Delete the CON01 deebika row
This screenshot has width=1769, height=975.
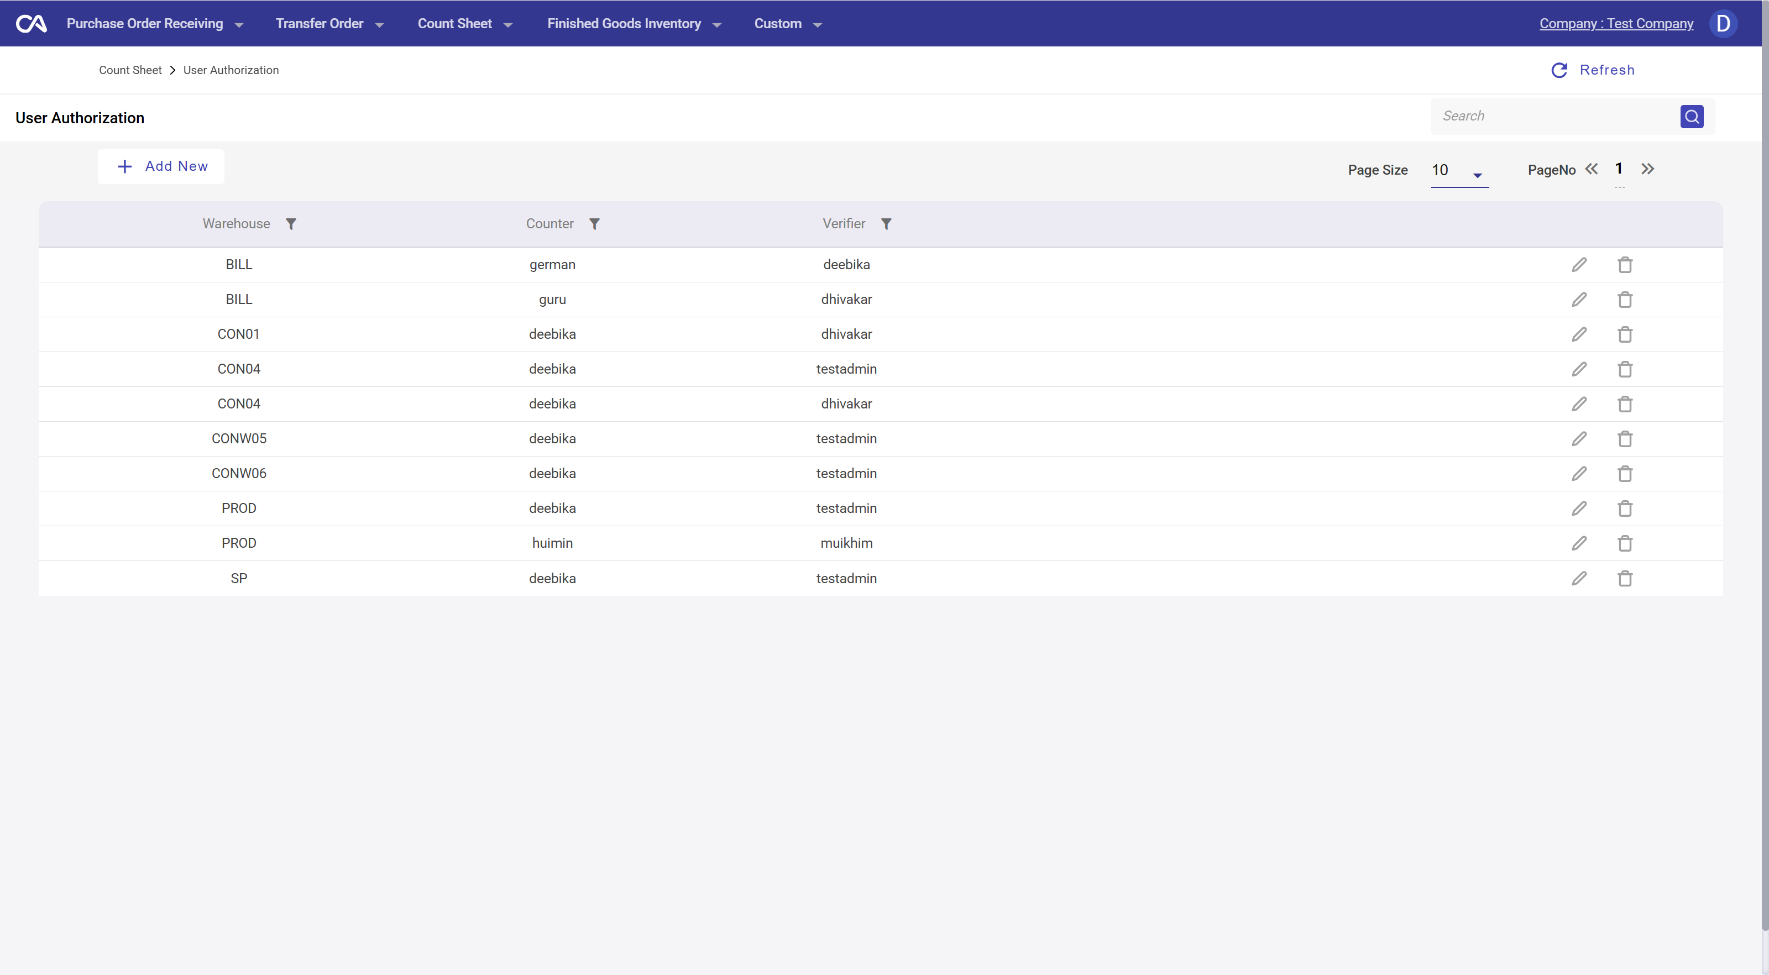click(x=1625, y=334)
